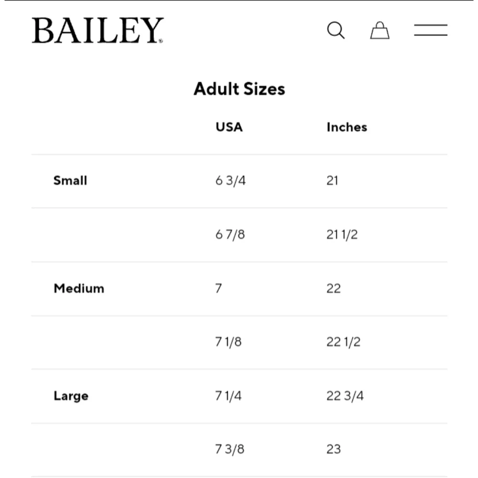Click the Adult Sizes heading

[239, 89]
